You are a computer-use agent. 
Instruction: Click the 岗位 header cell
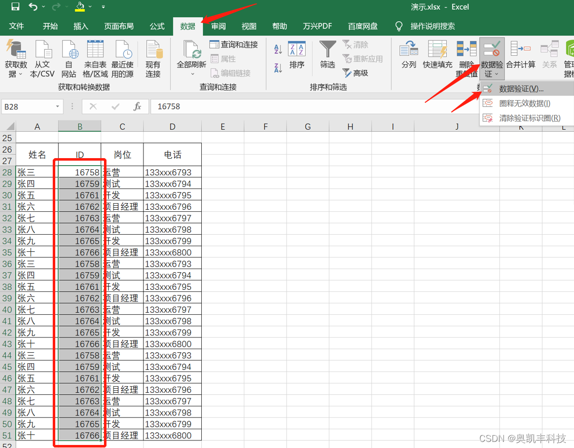tap(122, 155)
